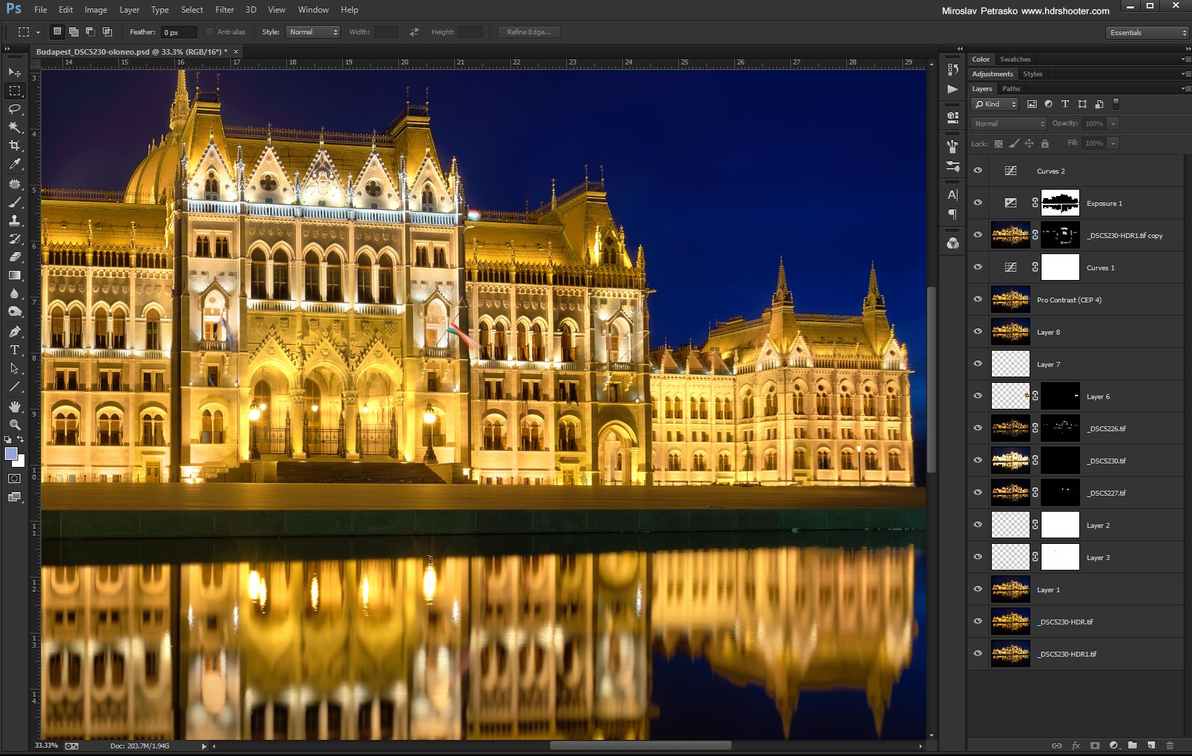Click the foreground color swatch

(11, 455)
